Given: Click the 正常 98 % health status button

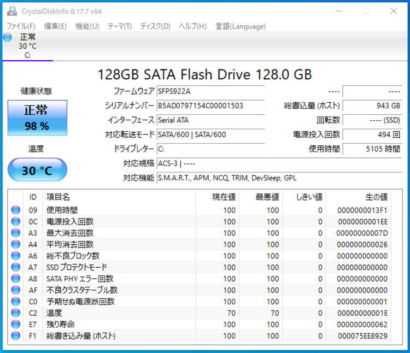Looking at the screenshot, I should tap(37, 118).
